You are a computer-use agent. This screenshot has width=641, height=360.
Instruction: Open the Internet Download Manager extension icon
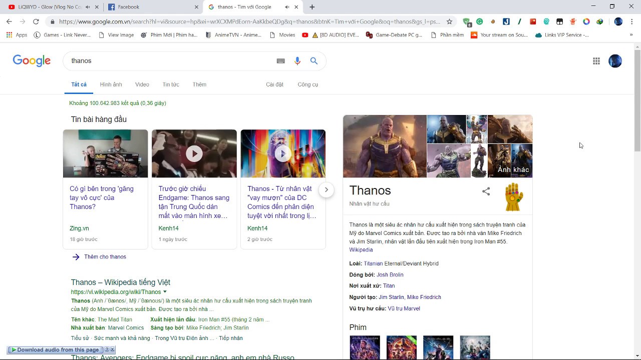point(599,21)
